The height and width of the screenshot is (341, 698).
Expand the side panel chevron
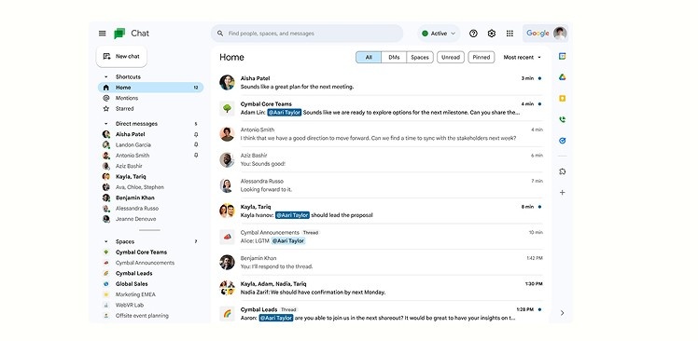click(x=563, y=313)
